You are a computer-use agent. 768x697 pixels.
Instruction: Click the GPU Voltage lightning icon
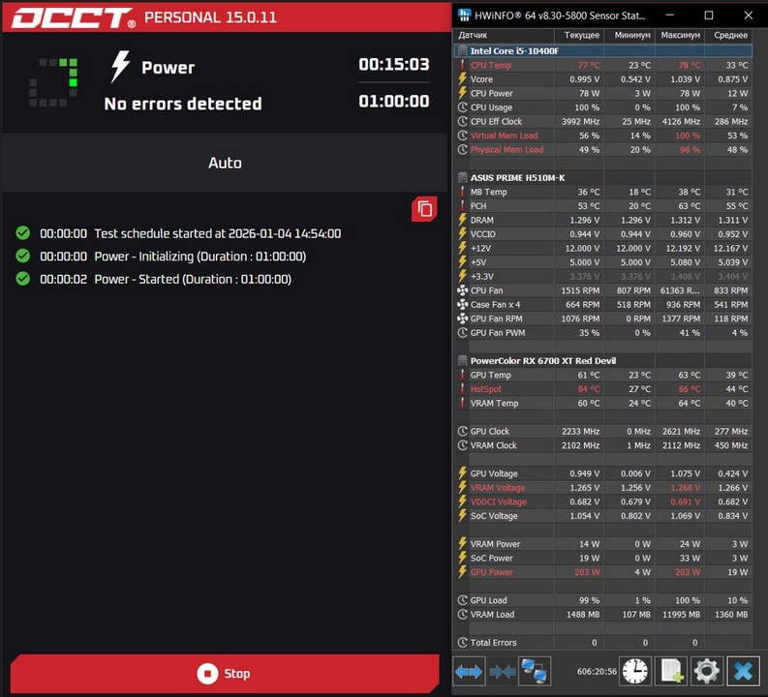click(462, 473)
